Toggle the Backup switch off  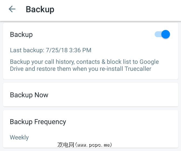162,34
